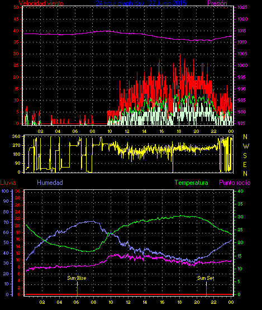Click the 360 wind direction axis value
The image size is (262, 310).
coord(16,136)
